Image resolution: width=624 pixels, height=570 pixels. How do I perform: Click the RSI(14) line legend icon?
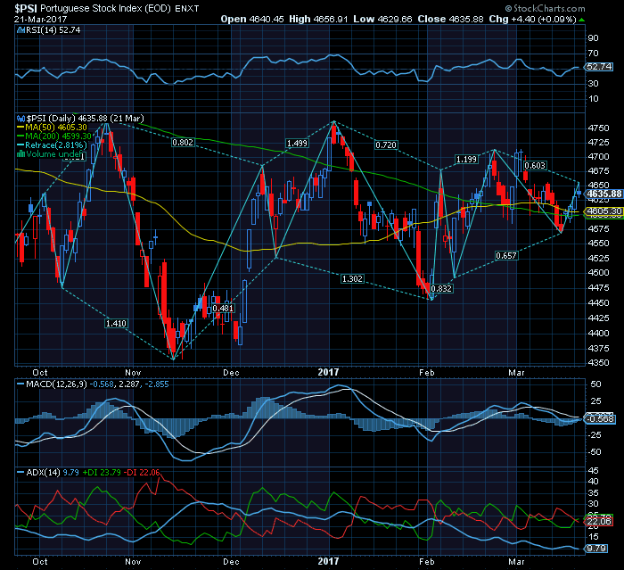pos(21,30)
